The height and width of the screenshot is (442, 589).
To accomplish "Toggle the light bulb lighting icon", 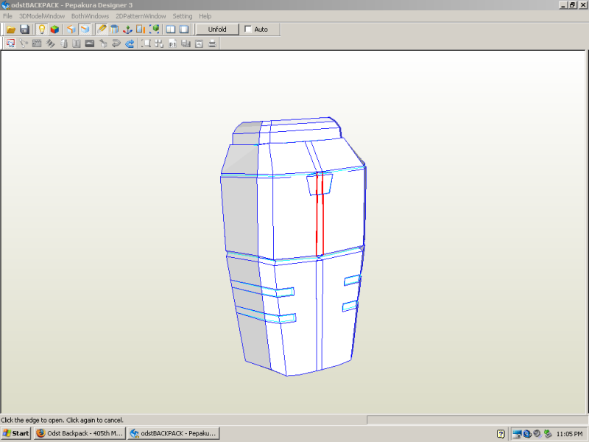I will [42, 29].
